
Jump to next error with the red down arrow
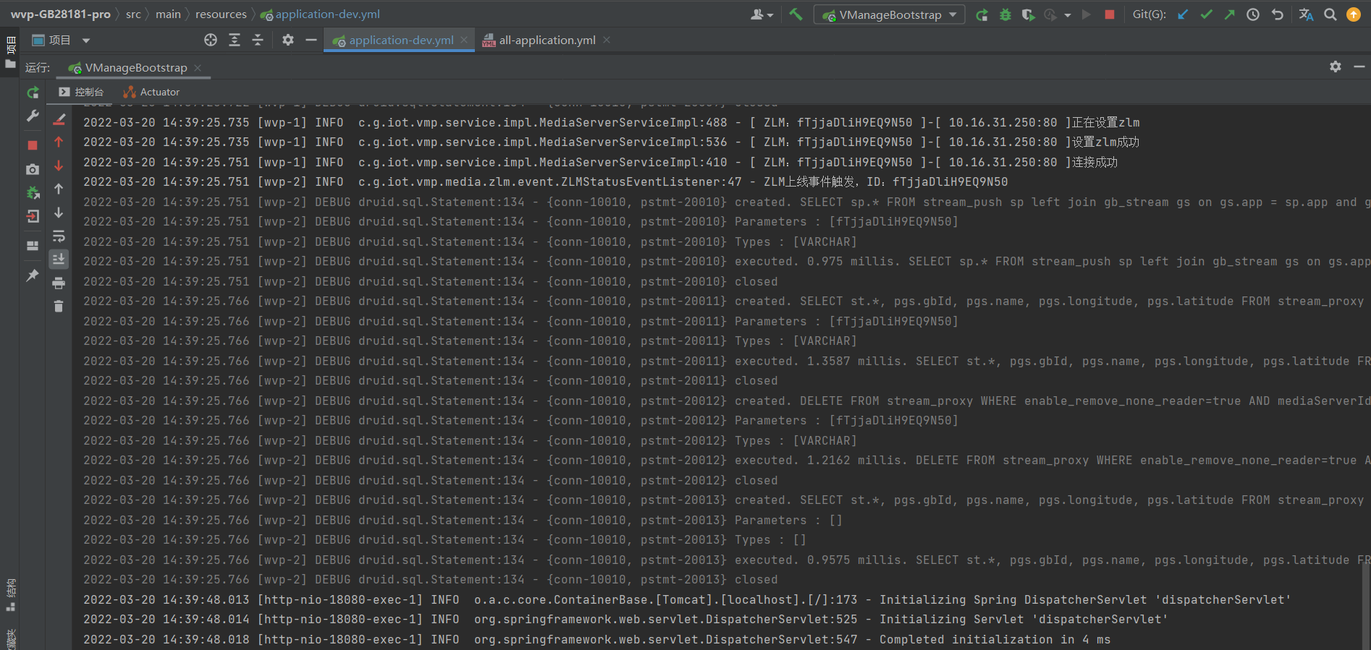click(59, 166)
